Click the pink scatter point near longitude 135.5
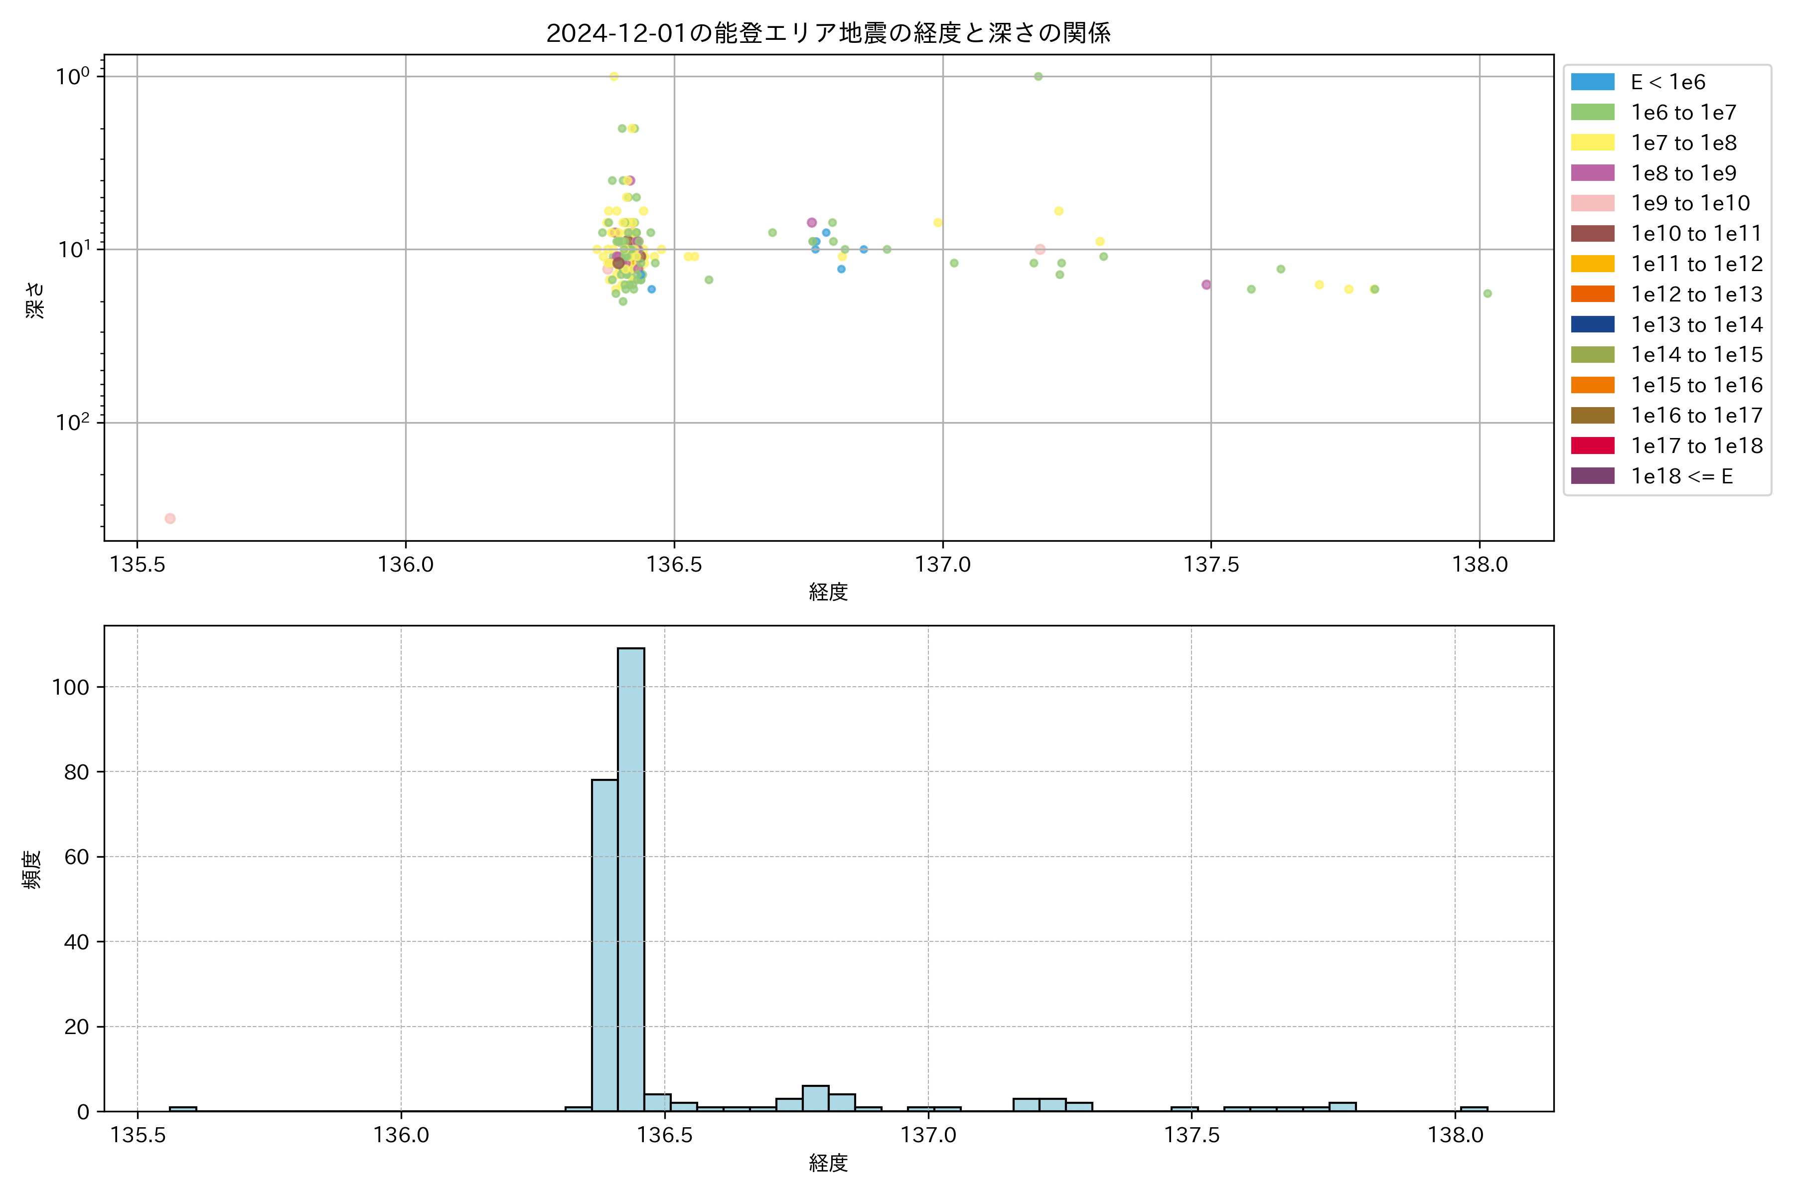Screen dimensions: 1794x1196 click(170, 519)
